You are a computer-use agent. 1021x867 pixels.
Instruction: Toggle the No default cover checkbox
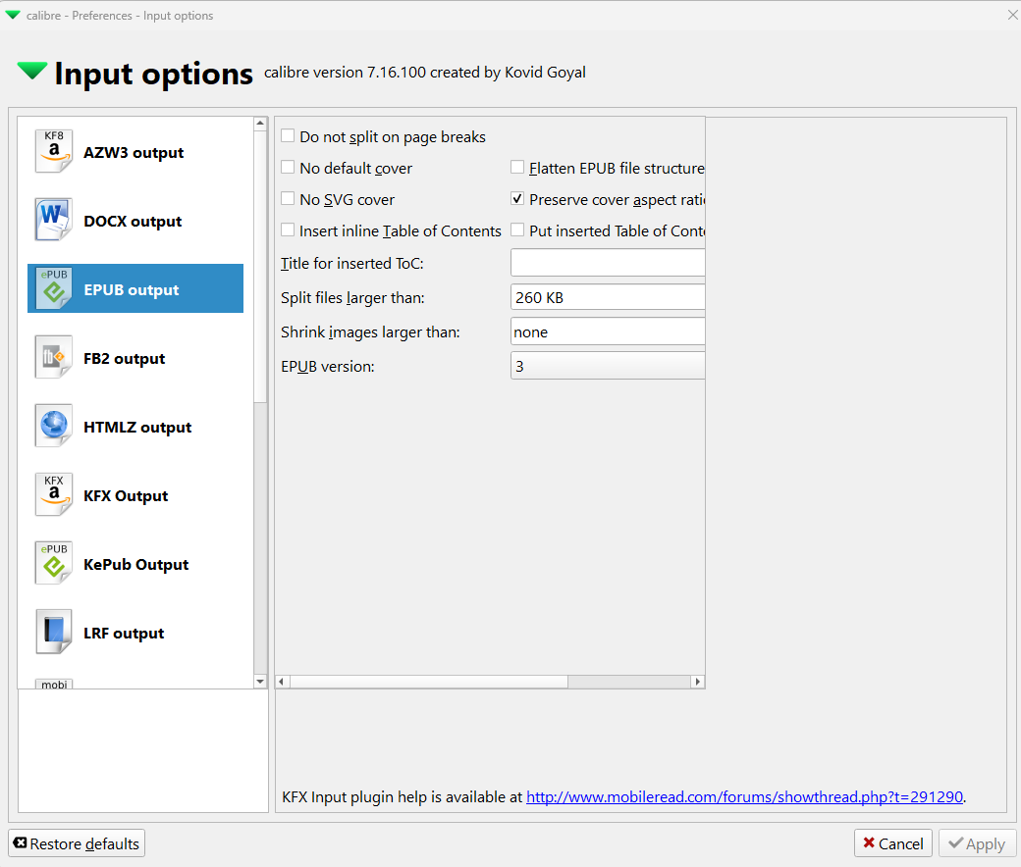(289, 168)
